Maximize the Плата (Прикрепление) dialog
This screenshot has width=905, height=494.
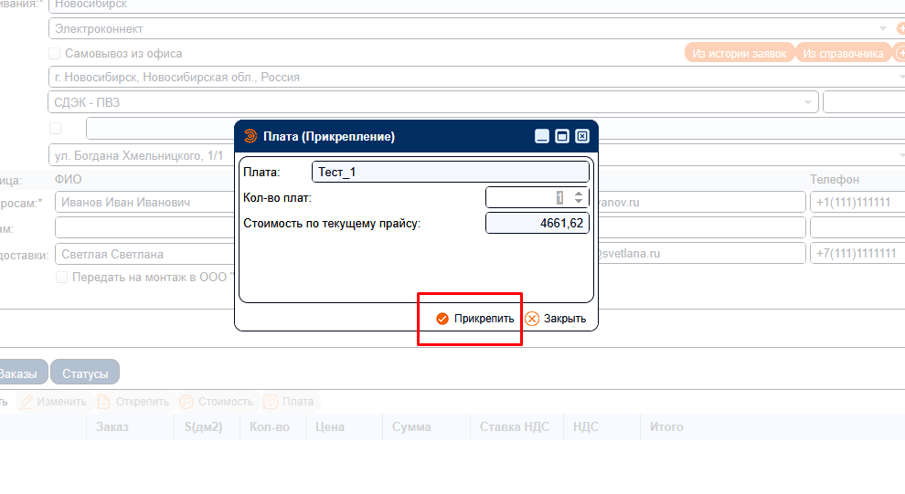562,137
